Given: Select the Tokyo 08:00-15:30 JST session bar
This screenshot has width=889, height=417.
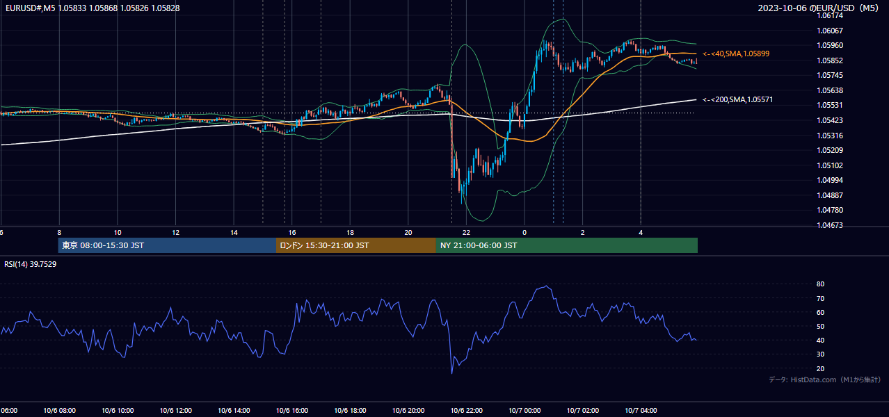Looking at the screenshot, I should [x=167, y=245].
